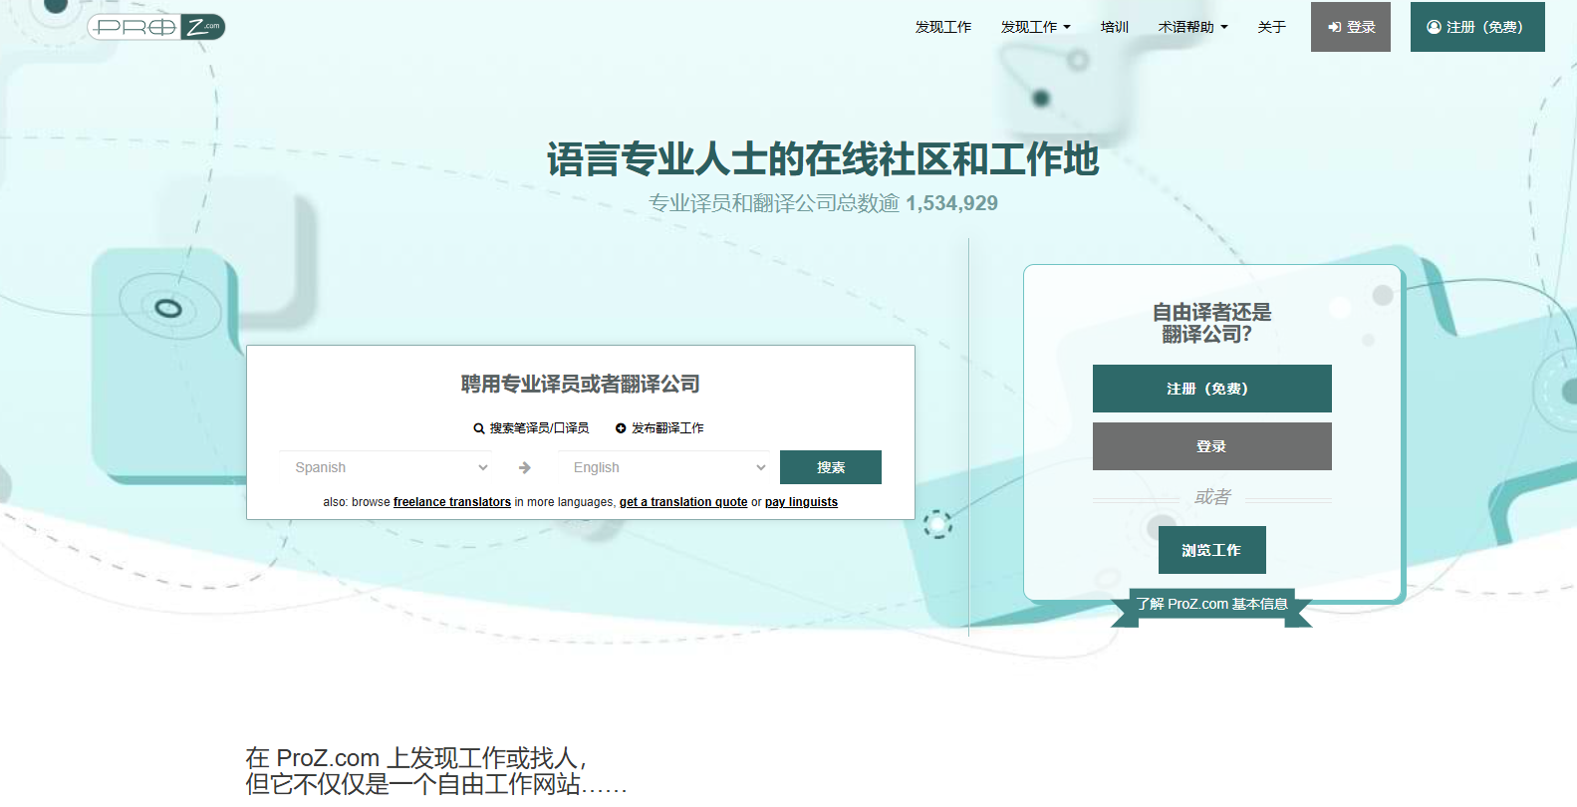Follow the "get a translation quote" link

point(682,502)
